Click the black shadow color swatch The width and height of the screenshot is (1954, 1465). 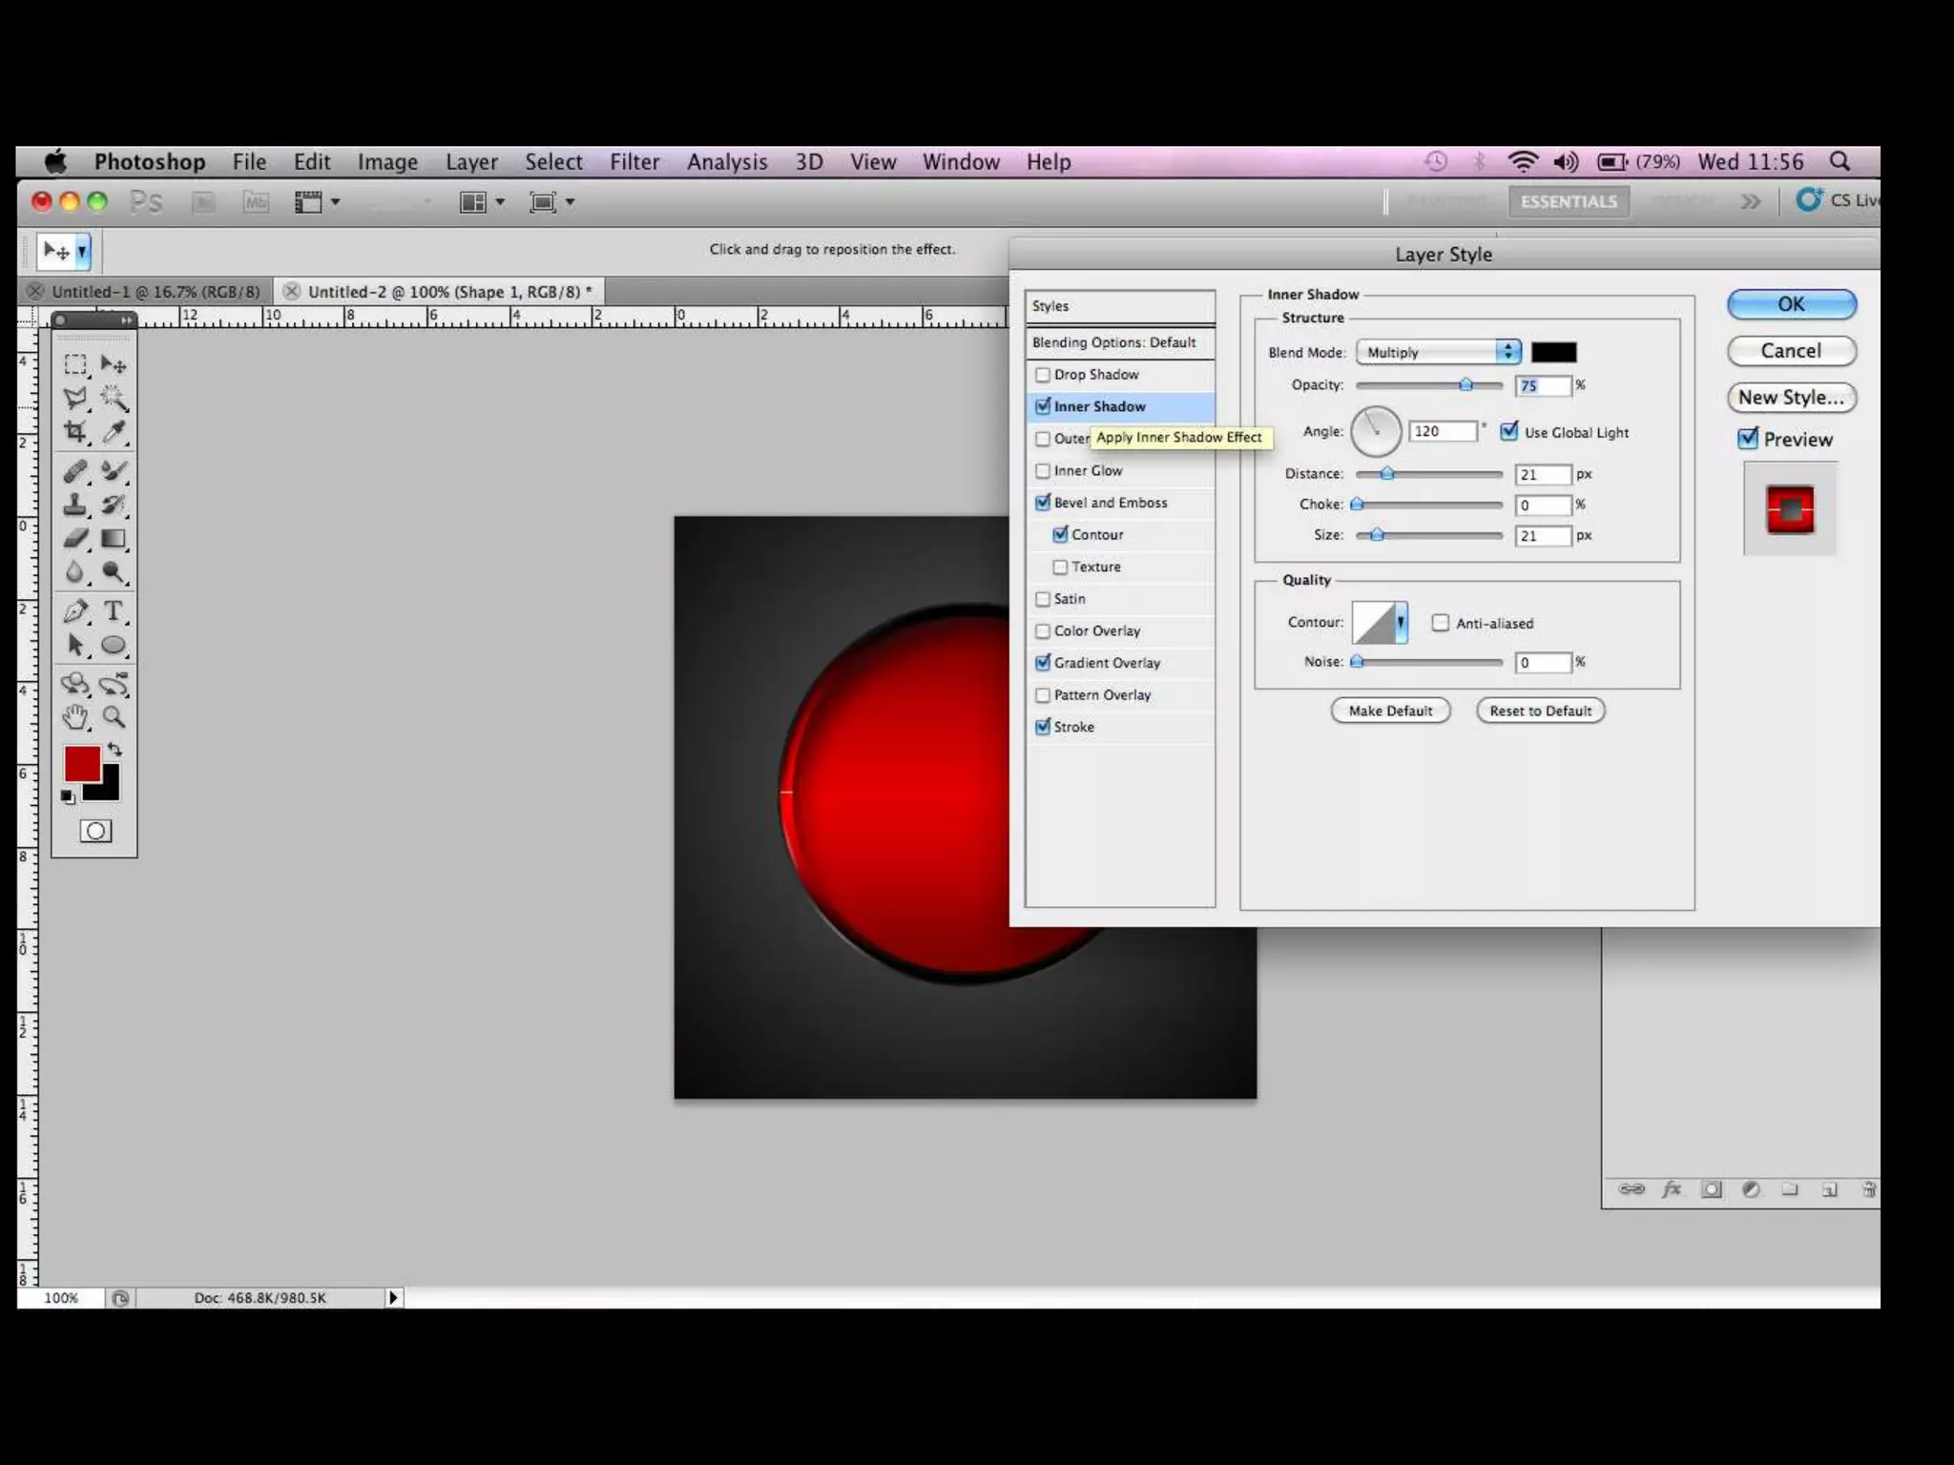(1553, 352)
